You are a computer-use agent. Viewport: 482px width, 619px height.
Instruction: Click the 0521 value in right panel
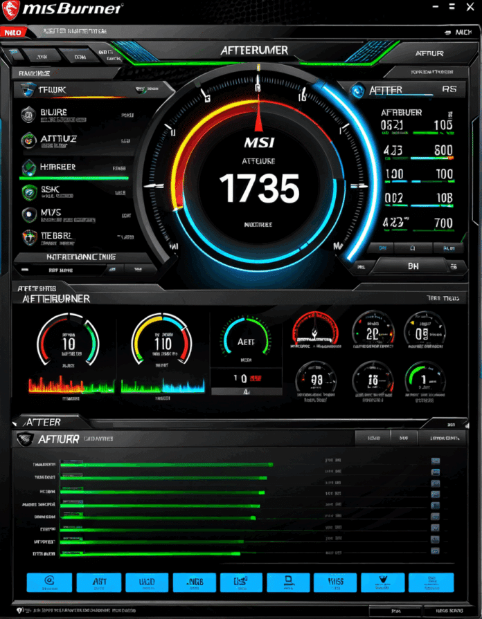click(x=392, y=125)
